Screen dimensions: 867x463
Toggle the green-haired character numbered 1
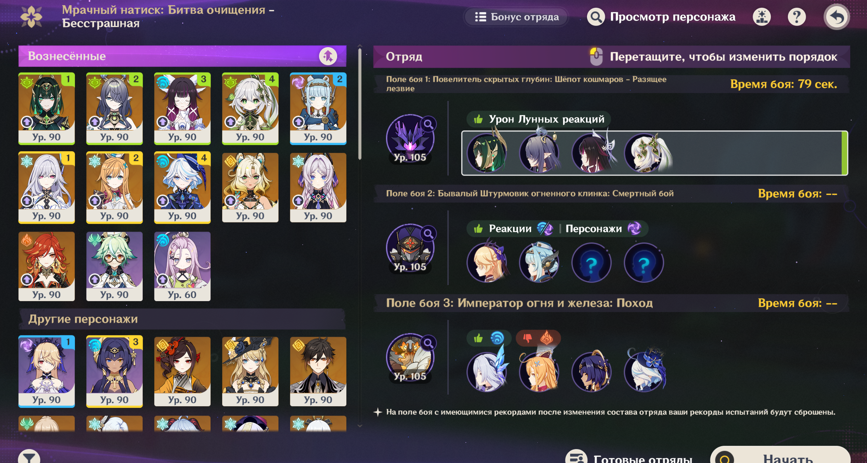(47, 108)
